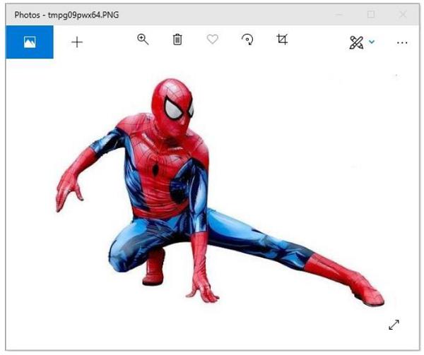Minimize the Photos window
The image size is (424, 355).
[x=338, y=14]
